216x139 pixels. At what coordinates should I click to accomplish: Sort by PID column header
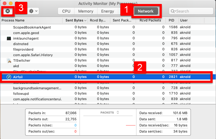(x=171, y=21)
